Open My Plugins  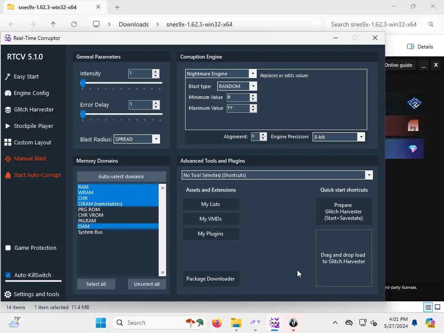[x=211, y=234]
